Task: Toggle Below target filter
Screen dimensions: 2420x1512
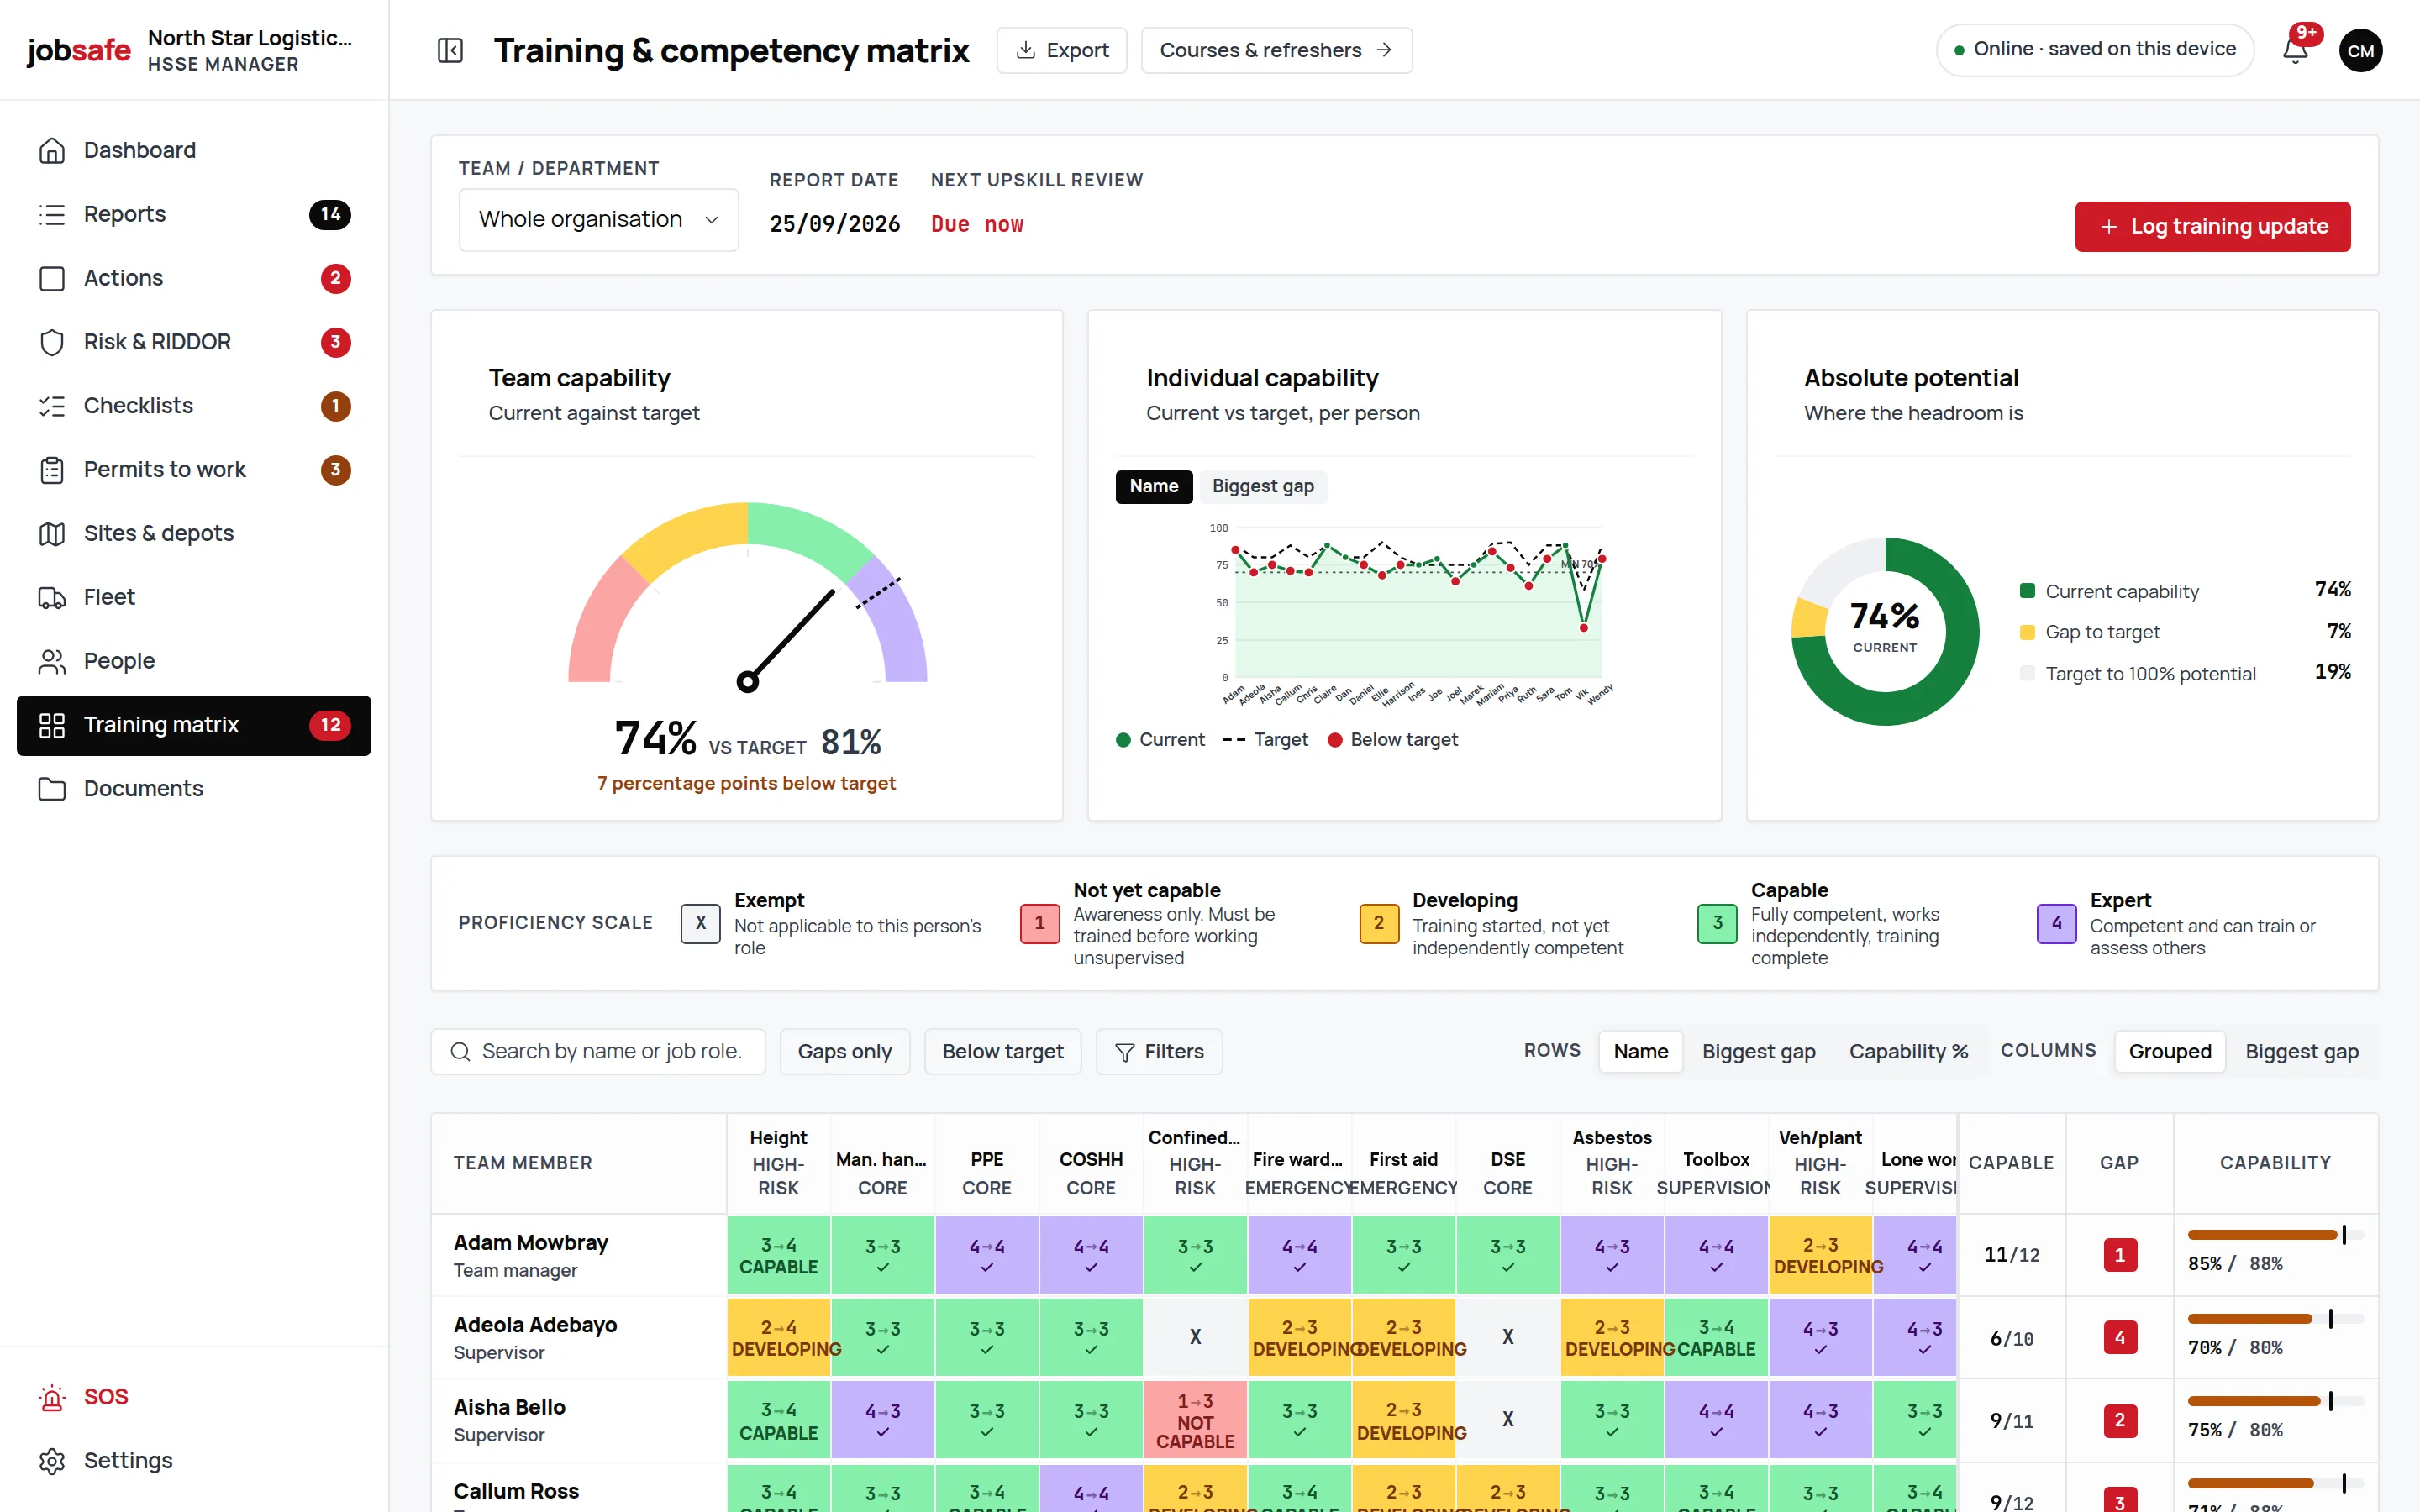Action: [1003, 1052]
